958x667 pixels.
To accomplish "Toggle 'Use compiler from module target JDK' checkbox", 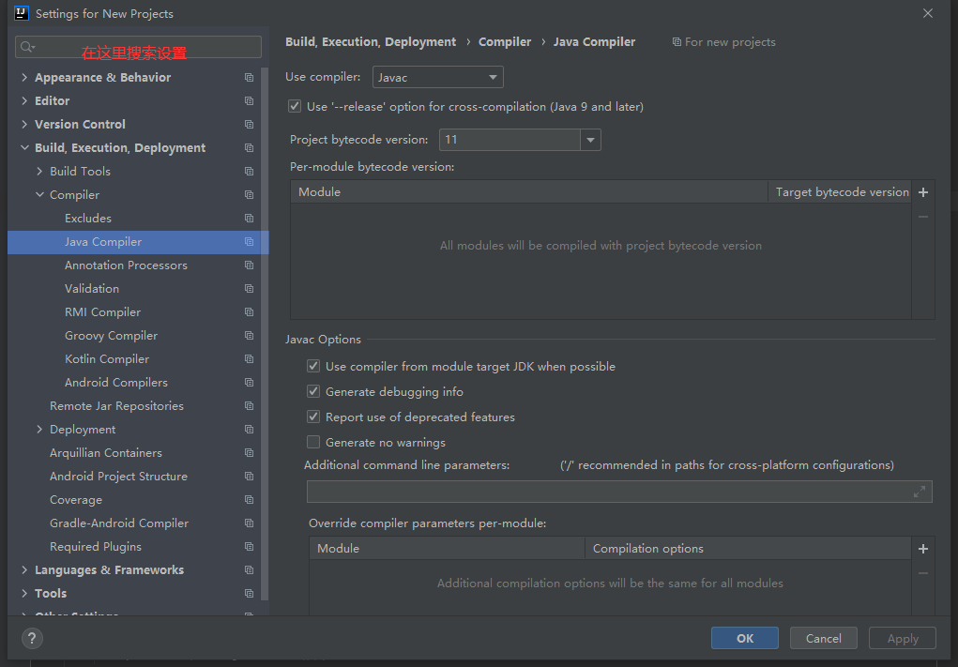I will (x=313, y=367).
